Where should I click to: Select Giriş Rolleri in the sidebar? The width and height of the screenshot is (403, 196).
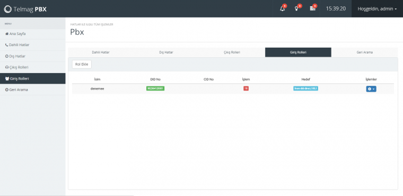33,78
